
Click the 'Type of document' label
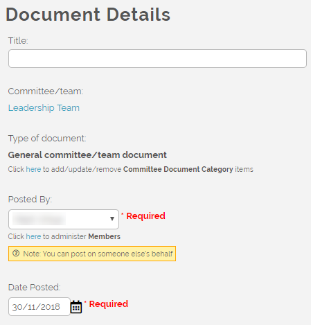(47, 139)
